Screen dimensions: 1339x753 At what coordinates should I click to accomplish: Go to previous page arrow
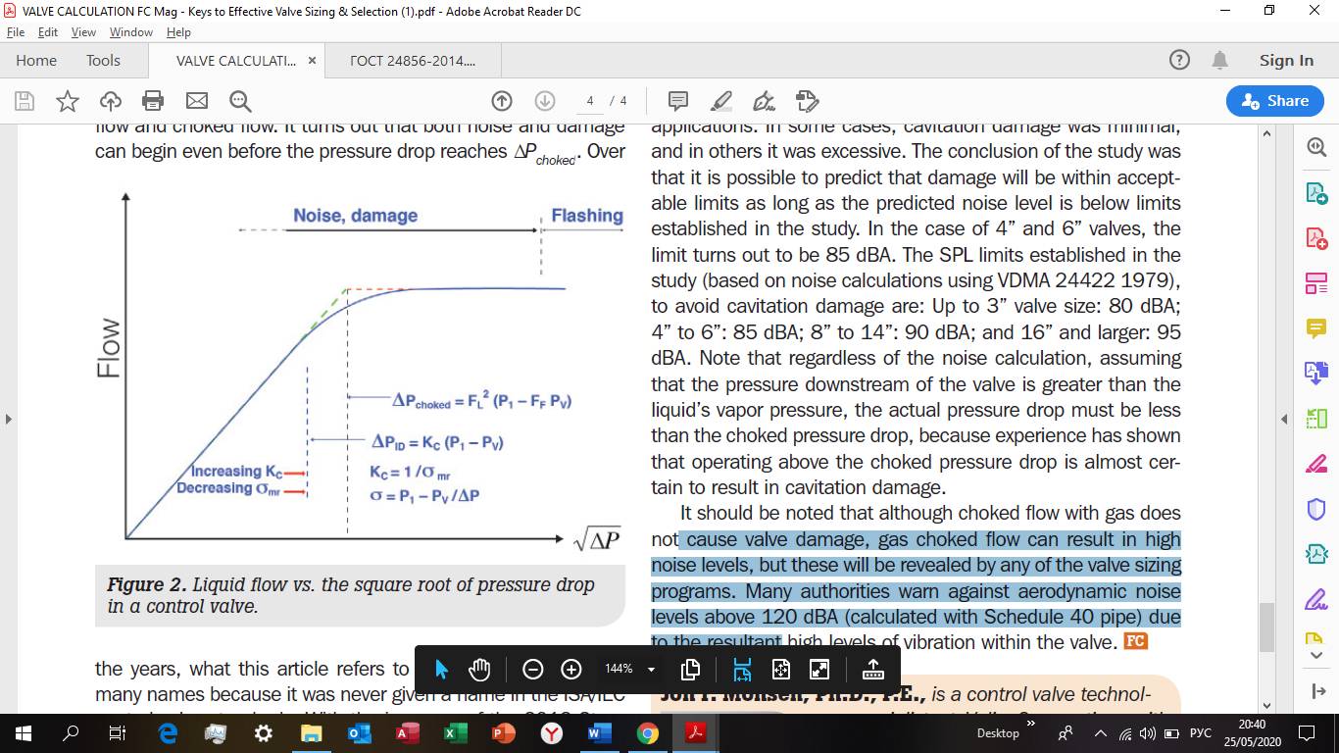tap(502, 101)
